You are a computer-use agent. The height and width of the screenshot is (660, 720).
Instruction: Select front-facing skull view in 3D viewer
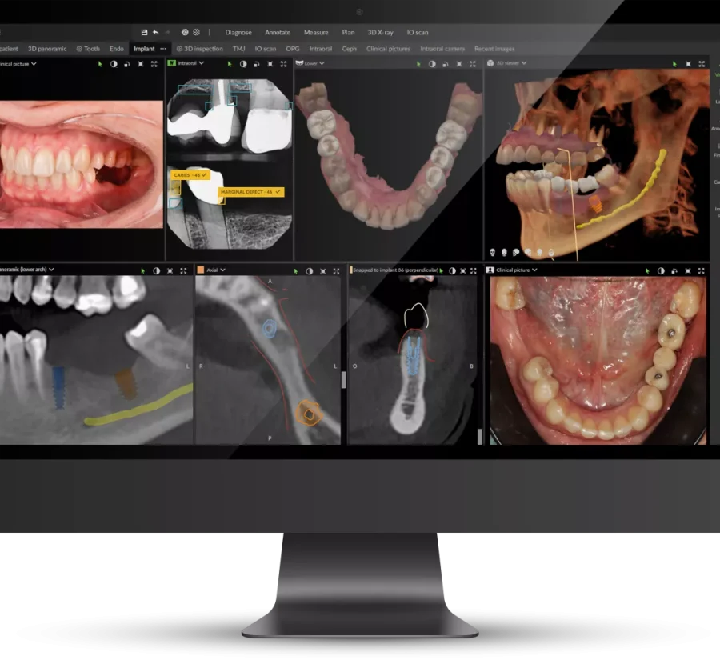click(x=492, y=252)
